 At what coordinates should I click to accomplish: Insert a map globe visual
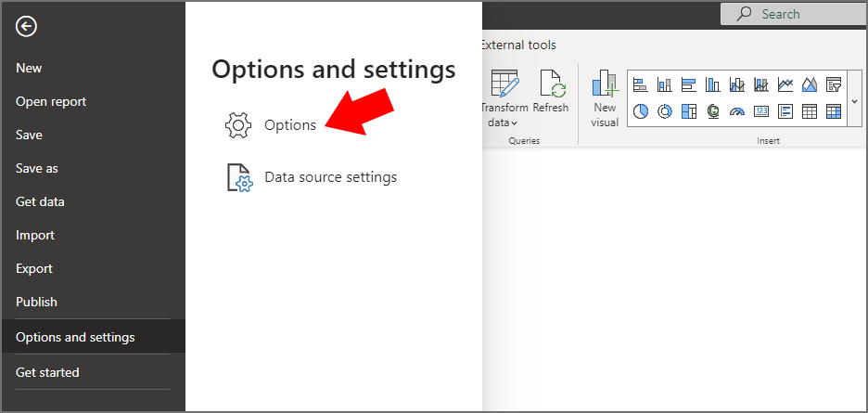tap(713, 111)
